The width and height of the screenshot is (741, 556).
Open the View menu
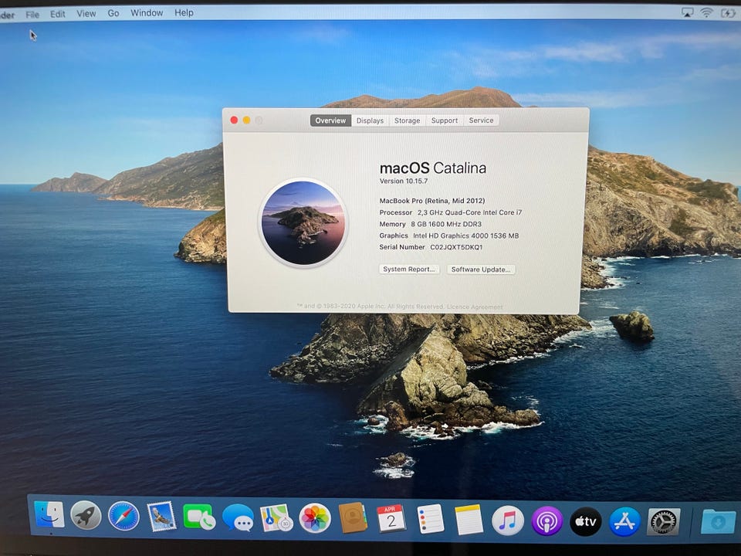[x=86, y=14]
